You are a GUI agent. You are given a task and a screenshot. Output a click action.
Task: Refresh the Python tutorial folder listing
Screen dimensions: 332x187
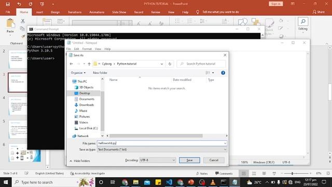[170, 64]
